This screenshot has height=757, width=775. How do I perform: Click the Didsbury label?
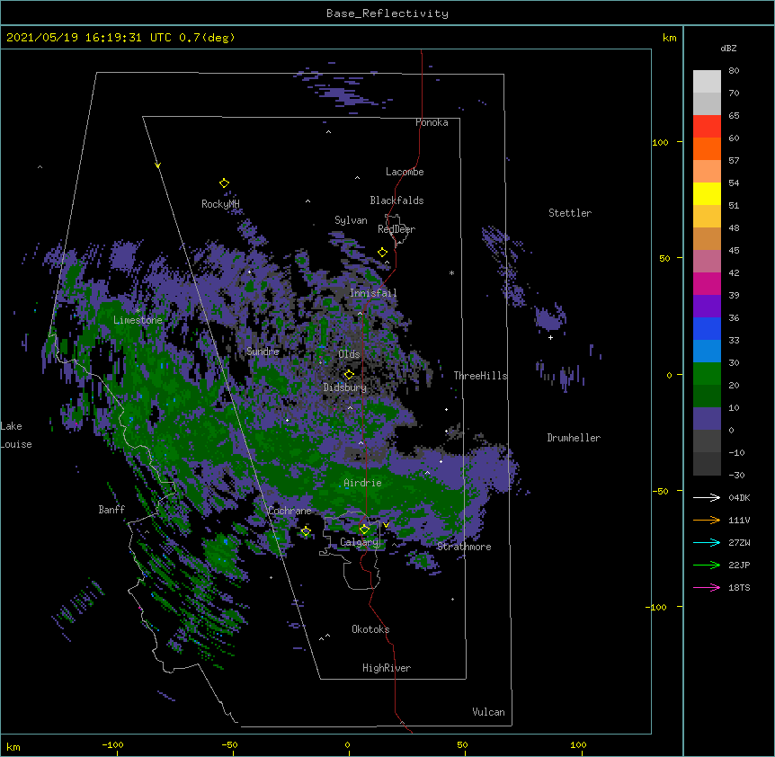[345, 387]
